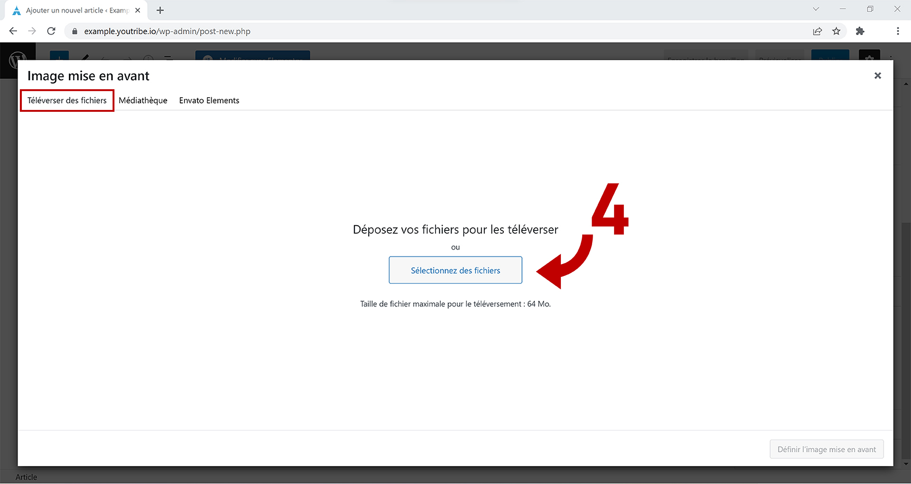
Task: Open the Chrome three-dot menu
Action: [897, 31]
